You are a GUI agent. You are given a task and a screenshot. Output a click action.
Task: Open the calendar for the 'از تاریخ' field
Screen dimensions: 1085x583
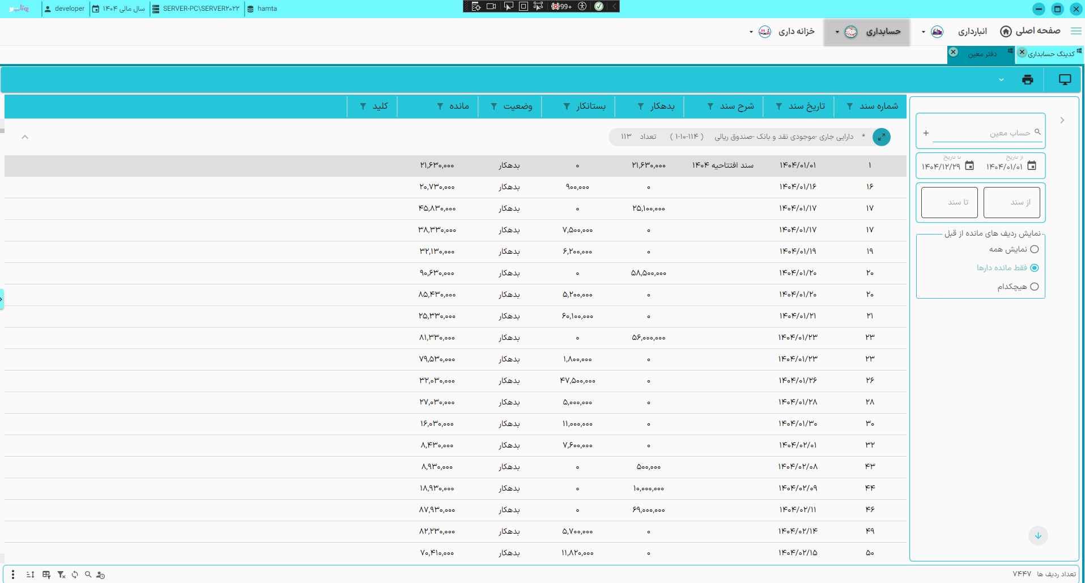[1032, 166]
